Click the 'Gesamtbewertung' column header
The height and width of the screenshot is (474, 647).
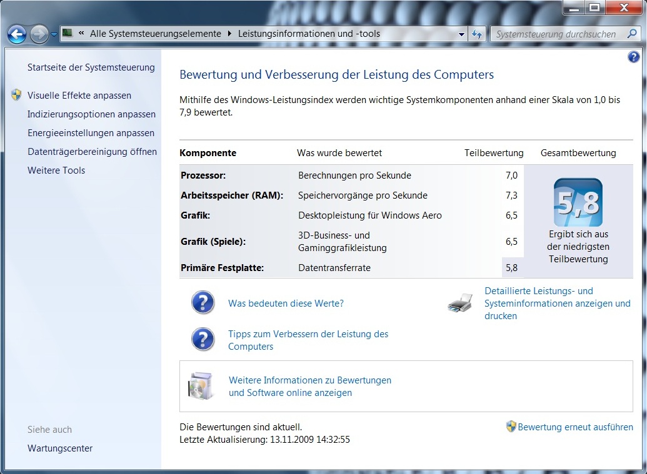tap(578, 153)
